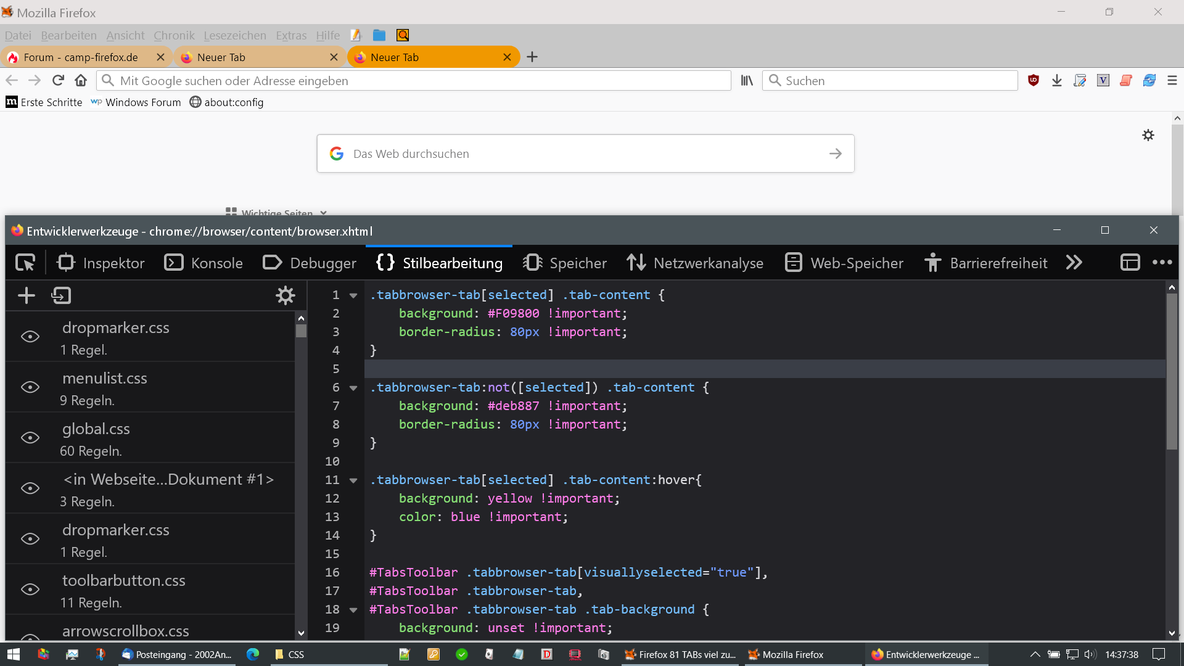Click the uBlock shield toolbar icon
The image size is (1184, 666).
point(1034,81)
